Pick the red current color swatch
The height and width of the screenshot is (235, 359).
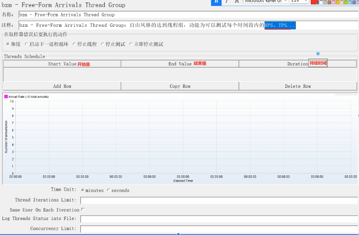point(314,2)
